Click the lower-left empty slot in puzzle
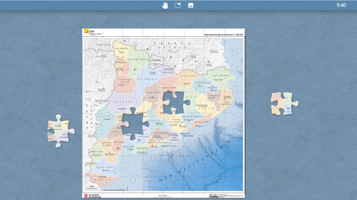Screen dimensions: 357x200 pyautogui.click(x=135, y=124)
